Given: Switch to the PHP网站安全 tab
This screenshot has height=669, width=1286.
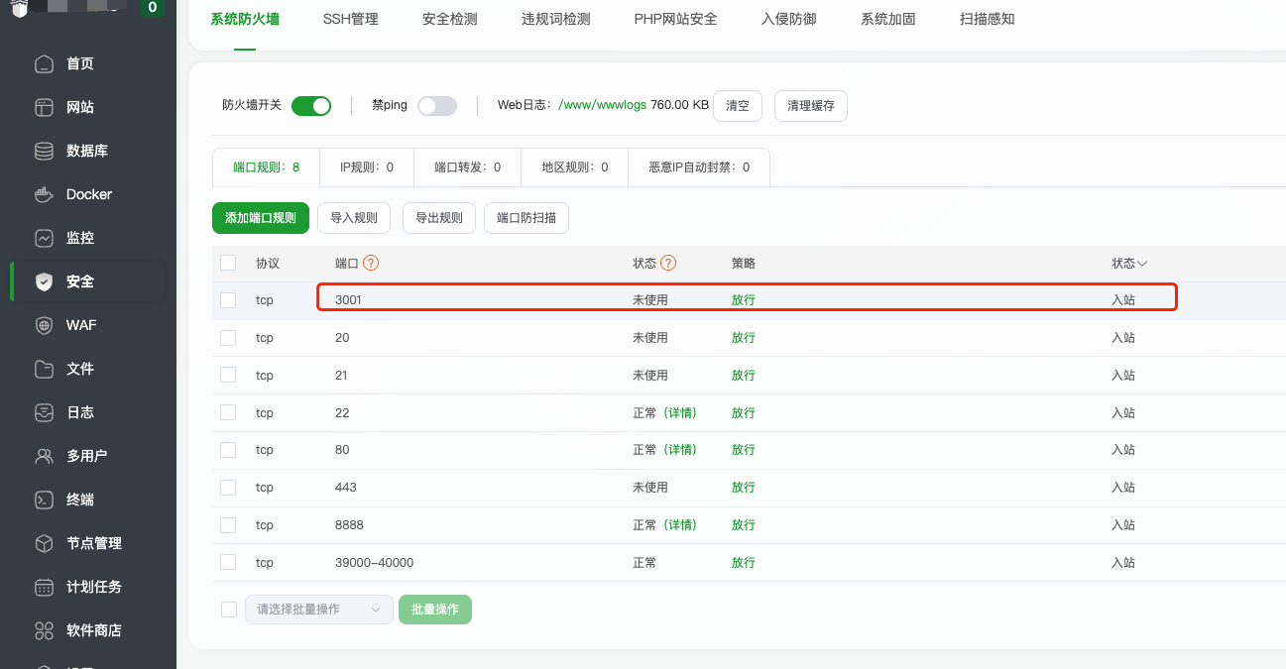Looking at the screenshot, I should [x=676, y=19].
